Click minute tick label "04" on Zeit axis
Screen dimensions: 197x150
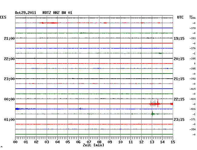point(57,142)
